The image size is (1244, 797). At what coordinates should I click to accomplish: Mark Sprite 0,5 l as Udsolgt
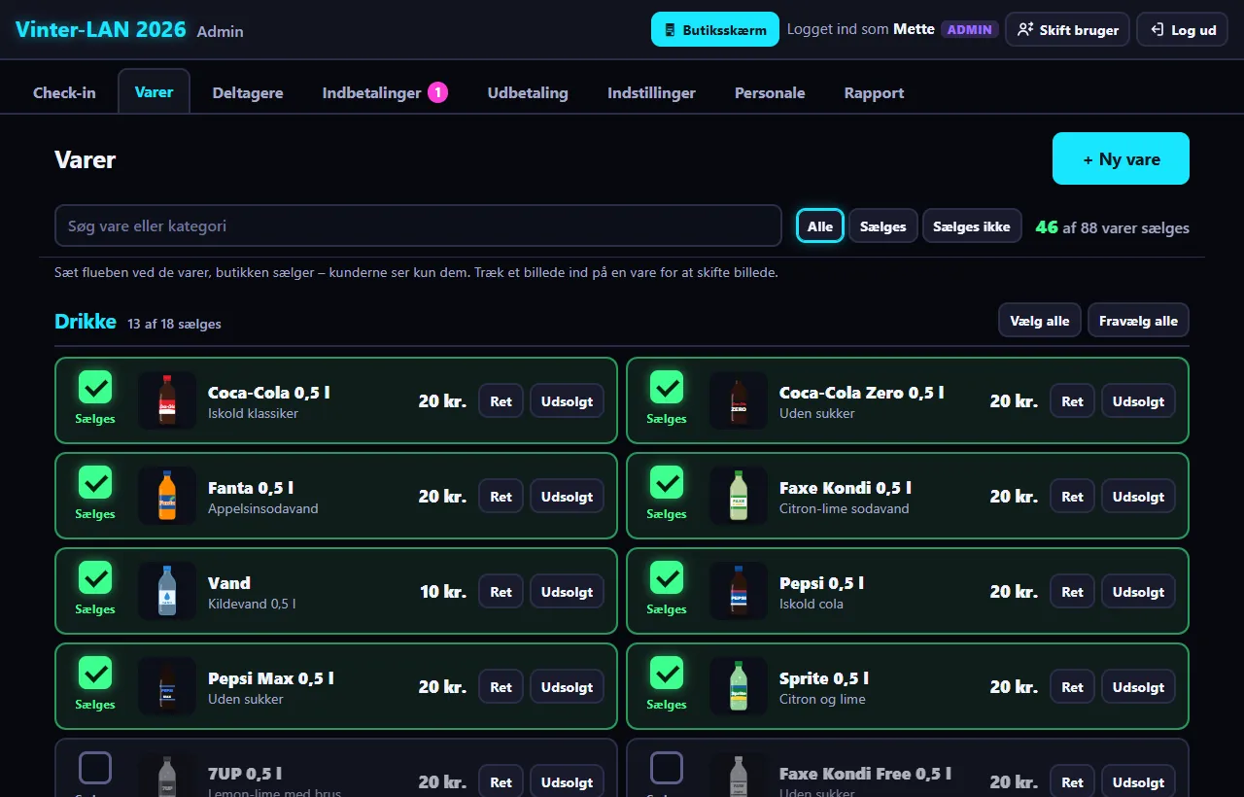(1138, 686)
